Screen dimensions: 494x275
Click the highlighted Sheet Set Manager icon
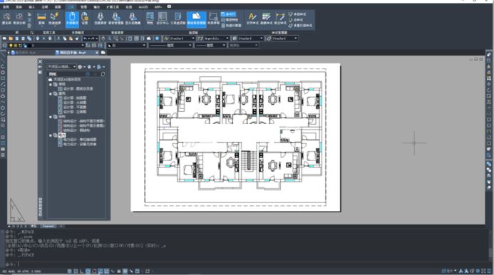click(196, 19)
